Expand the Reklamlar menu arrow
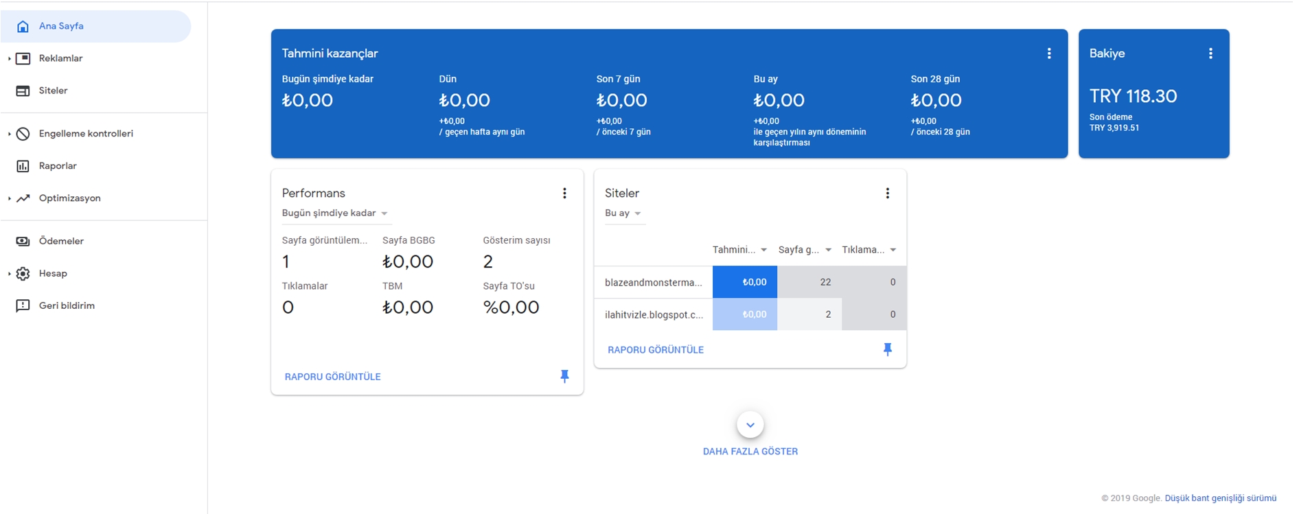Image resolution: width=1299 pixels, height=514 pixels. 9,59
